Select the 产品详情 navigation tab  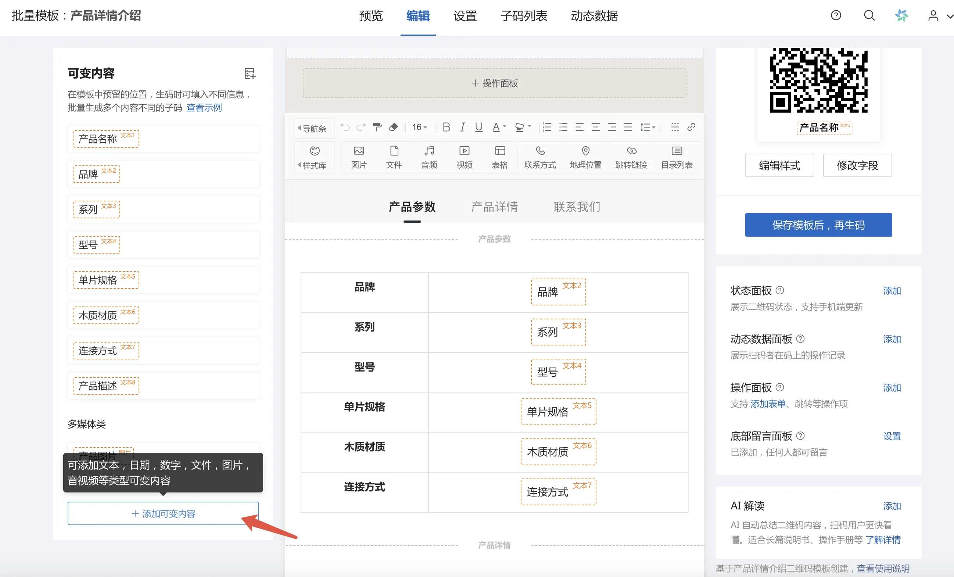click(x=494, y=207)
